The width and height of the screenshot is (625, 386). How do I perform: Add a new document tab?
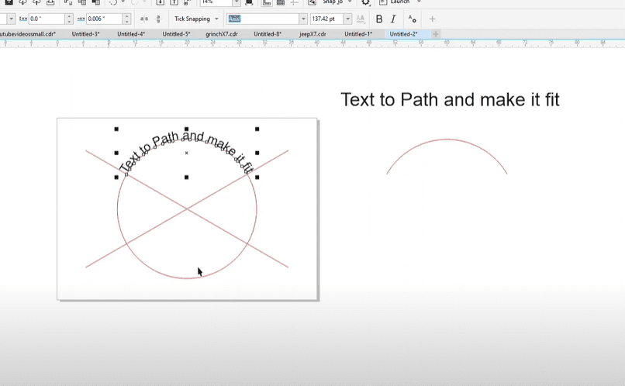click(x=436, y=34)
